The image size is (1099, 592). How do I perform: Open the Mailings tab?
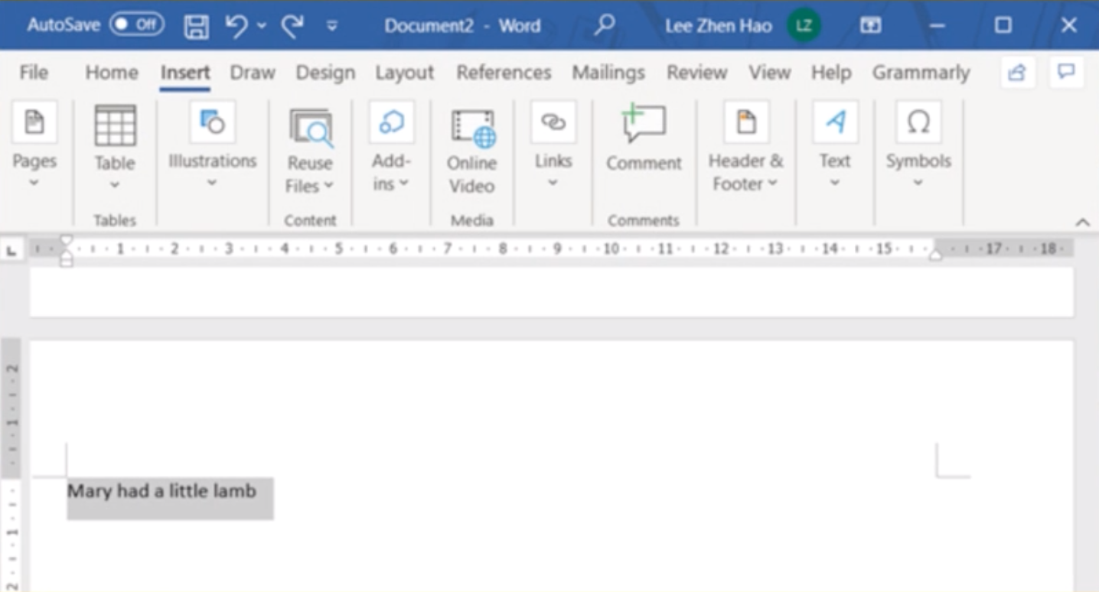point(608,73)
